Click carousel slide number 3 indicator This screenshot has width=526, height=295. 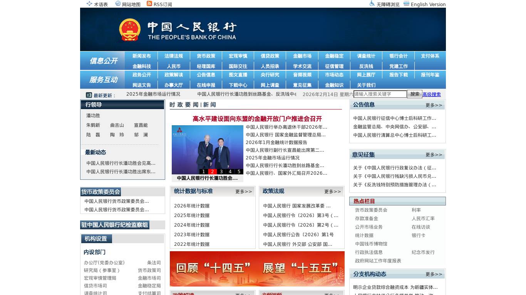pos(221,171)
